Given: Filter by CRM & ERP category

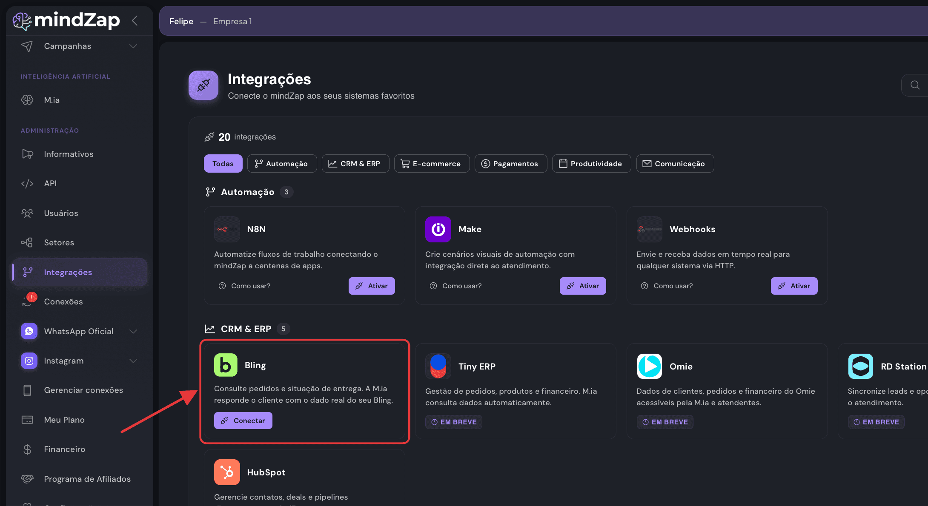Looking at the screenshot, I should pyautogui.click(x=355, y=163).
